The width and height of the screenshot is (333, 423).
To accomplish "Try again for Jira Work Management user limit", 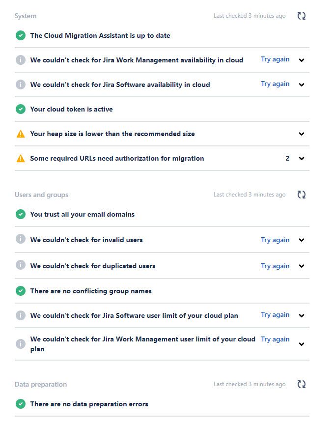I will point(275,339).
